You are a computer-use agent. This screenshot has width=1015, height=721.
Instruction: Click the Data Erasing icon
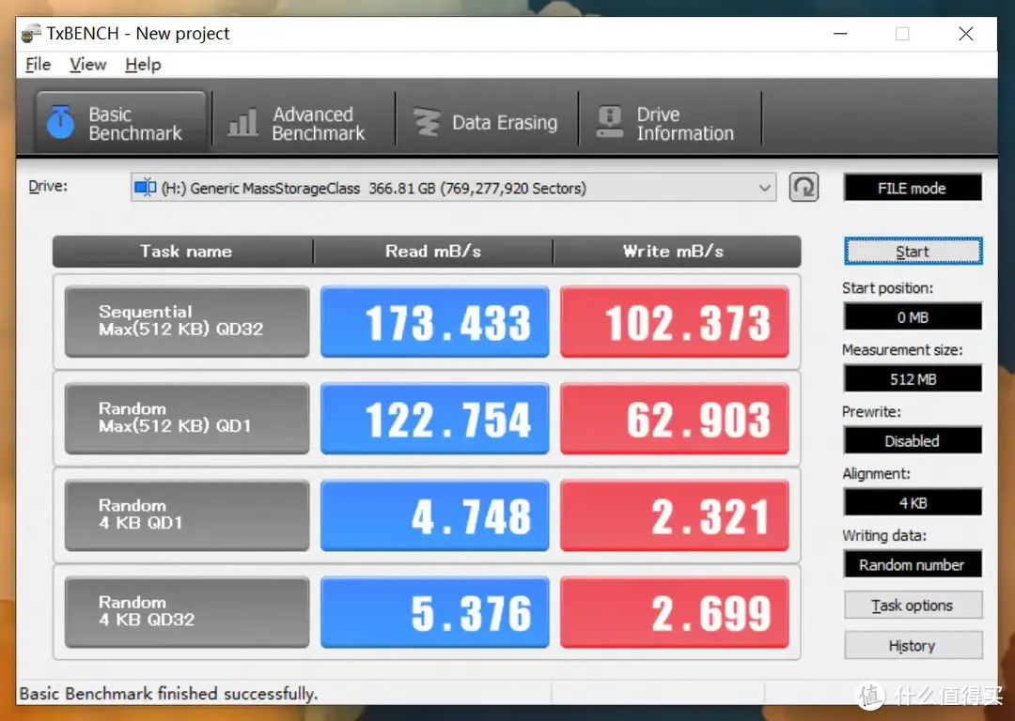[x=427, y=122]
